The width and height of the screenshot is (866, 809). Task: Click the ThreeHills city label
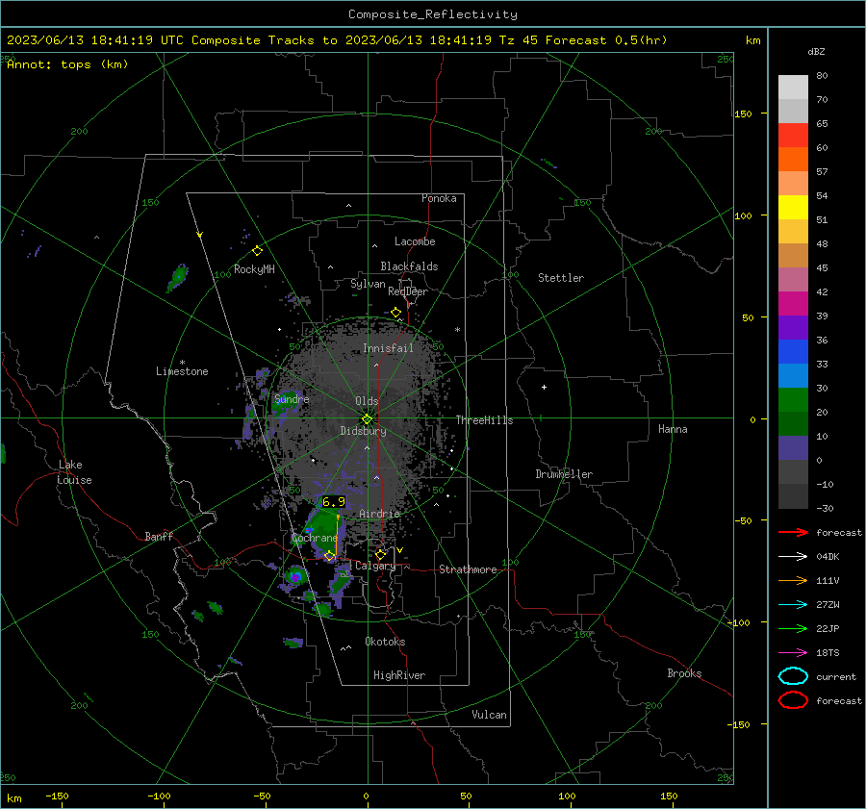[x=484, y=420]
